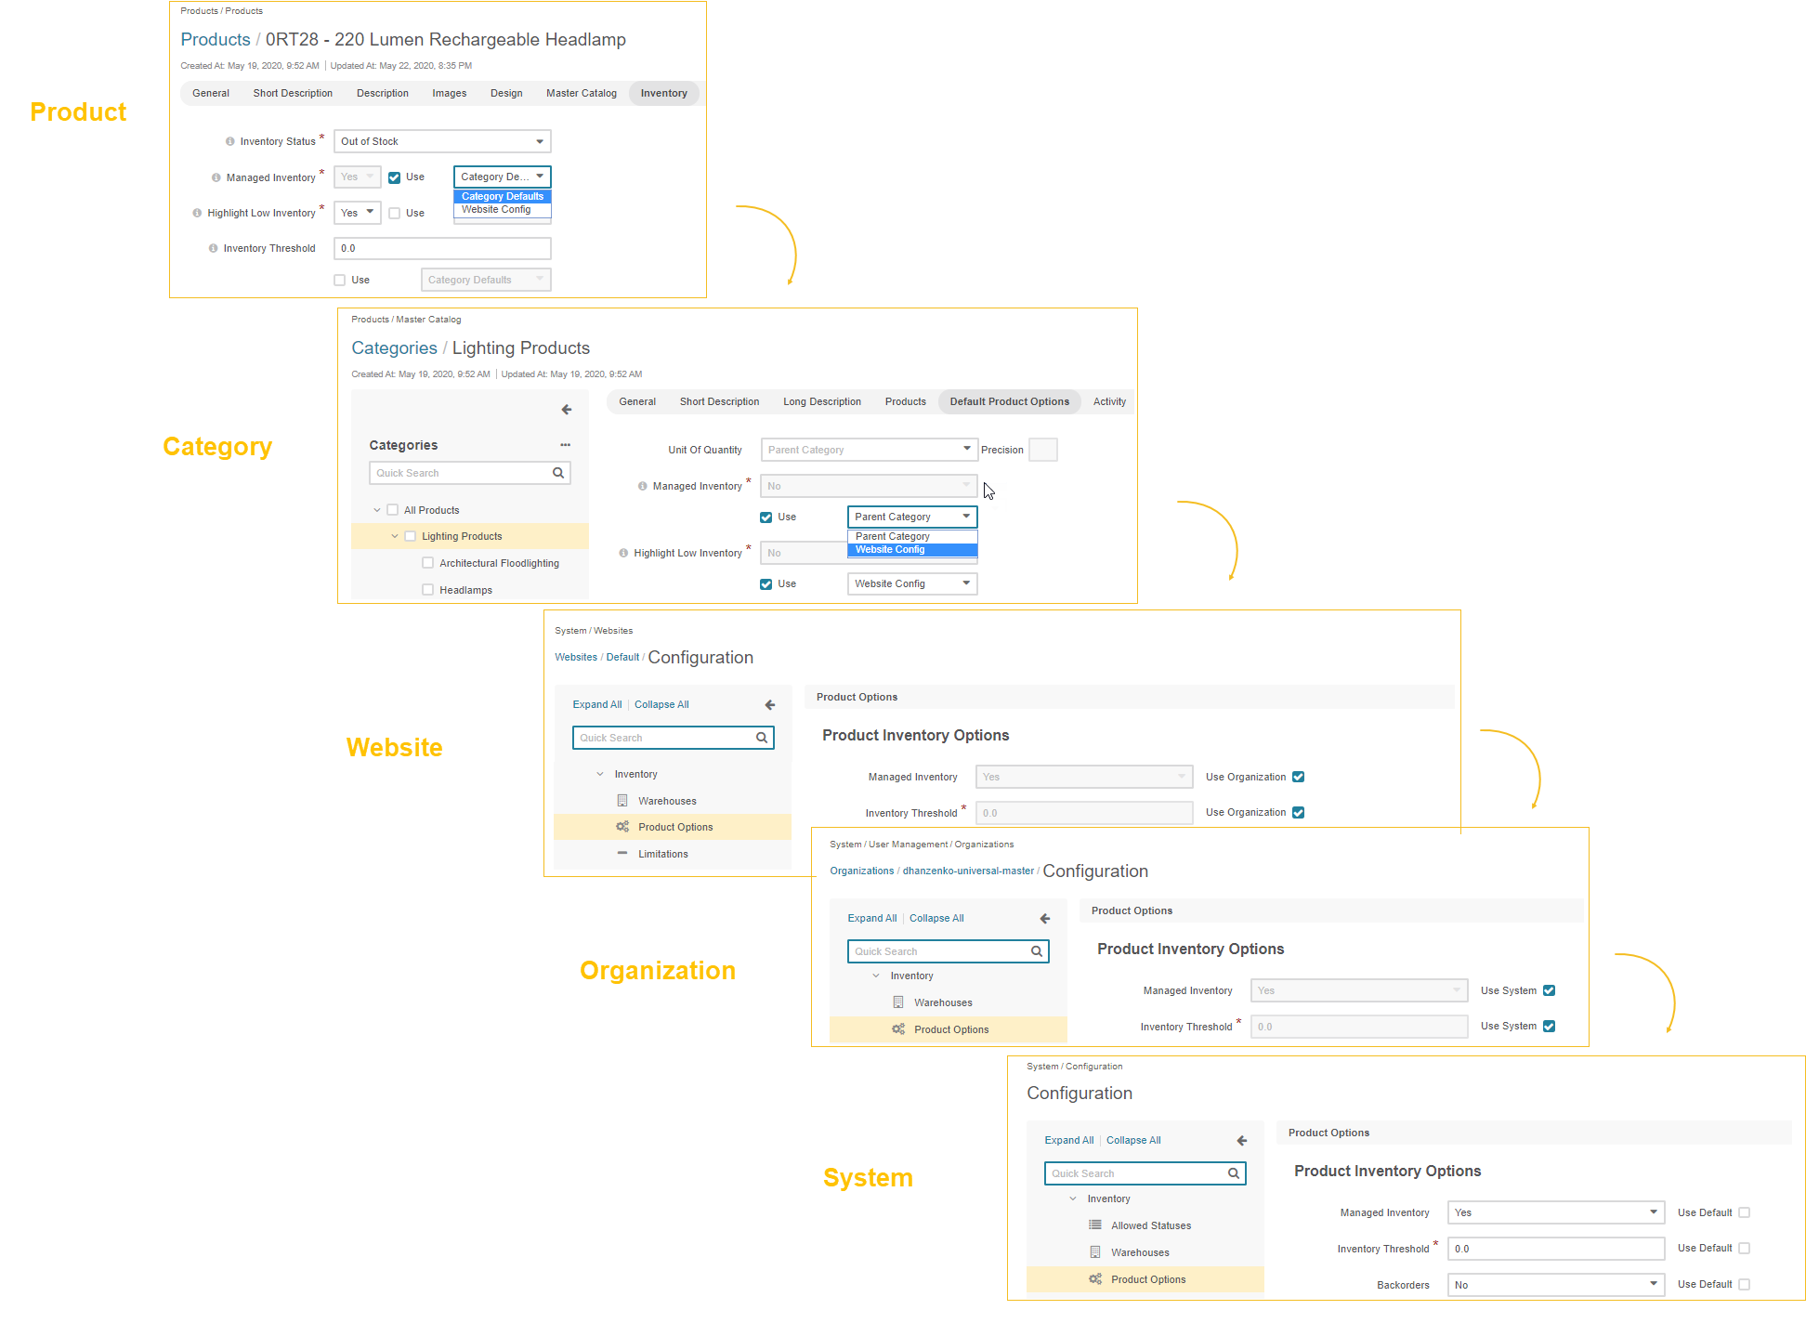Switch to the Master Catalog tab
Image resolution: width=1806 pixels, height=1323 pixels.
click(x=581, y=93)
